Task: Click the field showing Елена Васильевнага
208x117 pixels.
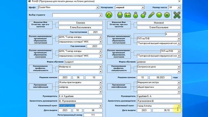Action: click(81, 27)
